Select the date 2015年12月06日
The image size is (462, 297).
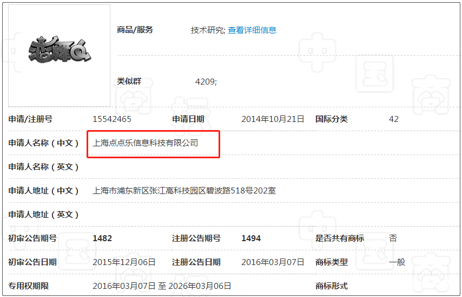click(x=124, y=262)
